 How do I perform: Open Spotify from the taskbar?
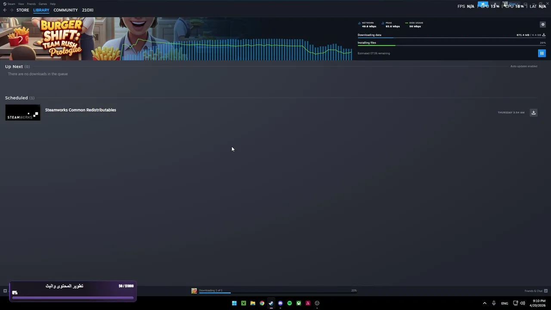pos(289,303)
